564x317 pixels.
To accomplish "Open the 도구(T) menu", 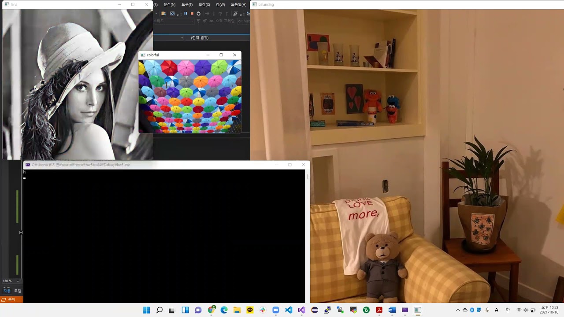I will tap(187, 4).
